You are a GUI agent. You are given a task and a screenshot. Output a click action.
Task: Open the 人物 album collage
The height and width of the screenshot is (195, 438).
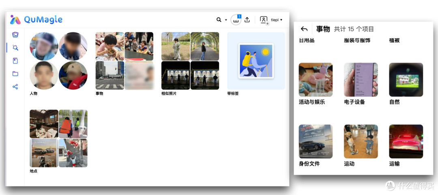click(x=58, y=61)
